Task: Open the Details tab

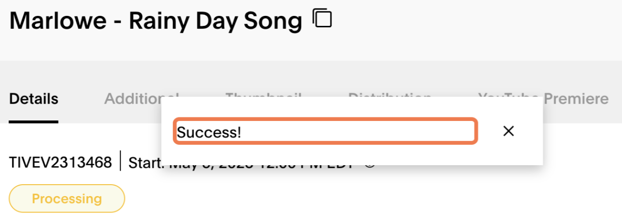Action: [33, 99]
